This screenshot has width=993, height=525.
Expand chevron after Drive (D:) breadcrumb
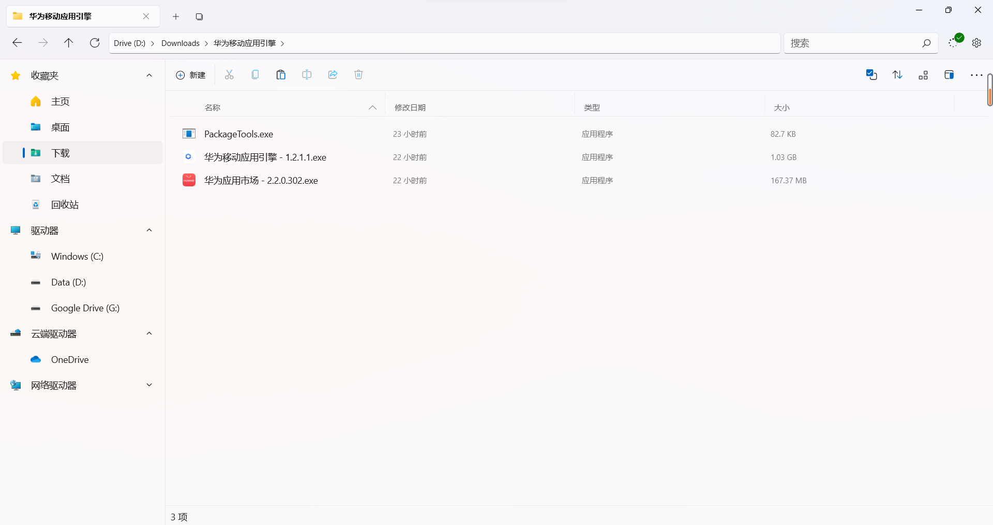click(x=153, y=43)
